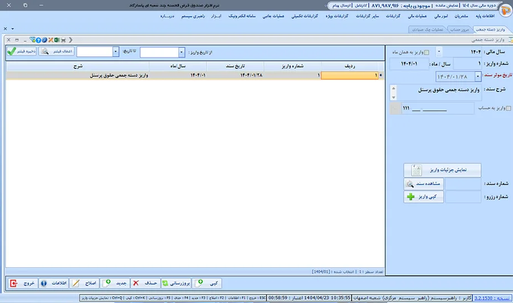Click the blue help question mark icon
Screen dimensions: 513x303
pyautogui.click(x=37, y=40)
